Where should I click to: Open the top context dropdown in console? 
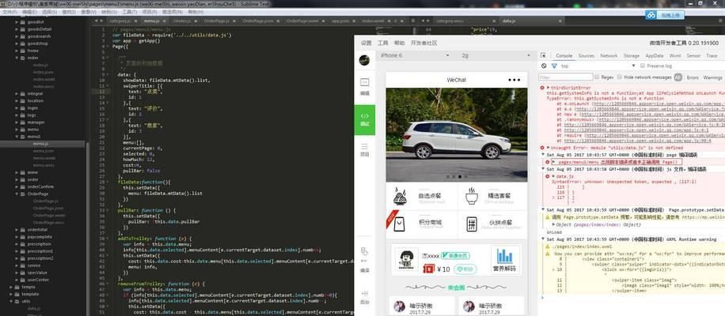click(x=597, y=66)
